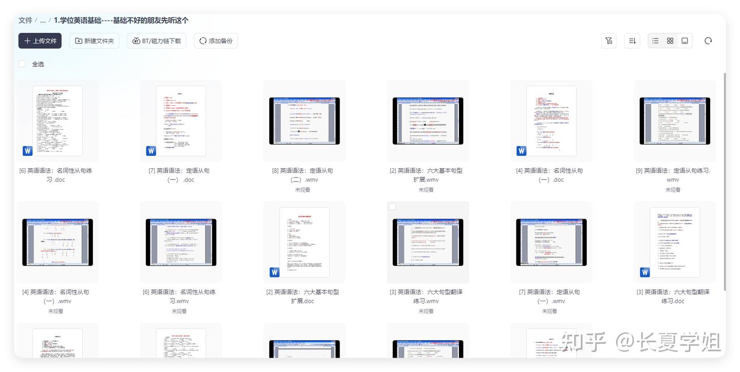
Task: Click 未观看 under [8] 定语从句（二）.wmv
Action: [x=303, y=190]
